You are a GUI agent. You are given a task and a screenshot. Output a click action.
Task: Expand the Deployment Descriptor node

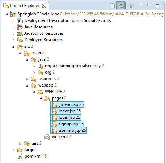click(x=13, y=21)
